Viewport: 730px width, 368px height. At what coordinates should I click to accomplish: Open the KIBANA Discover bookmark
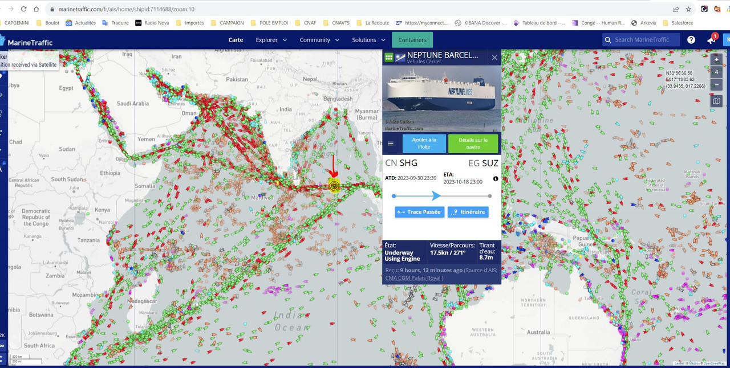click(x=481, y=23)
